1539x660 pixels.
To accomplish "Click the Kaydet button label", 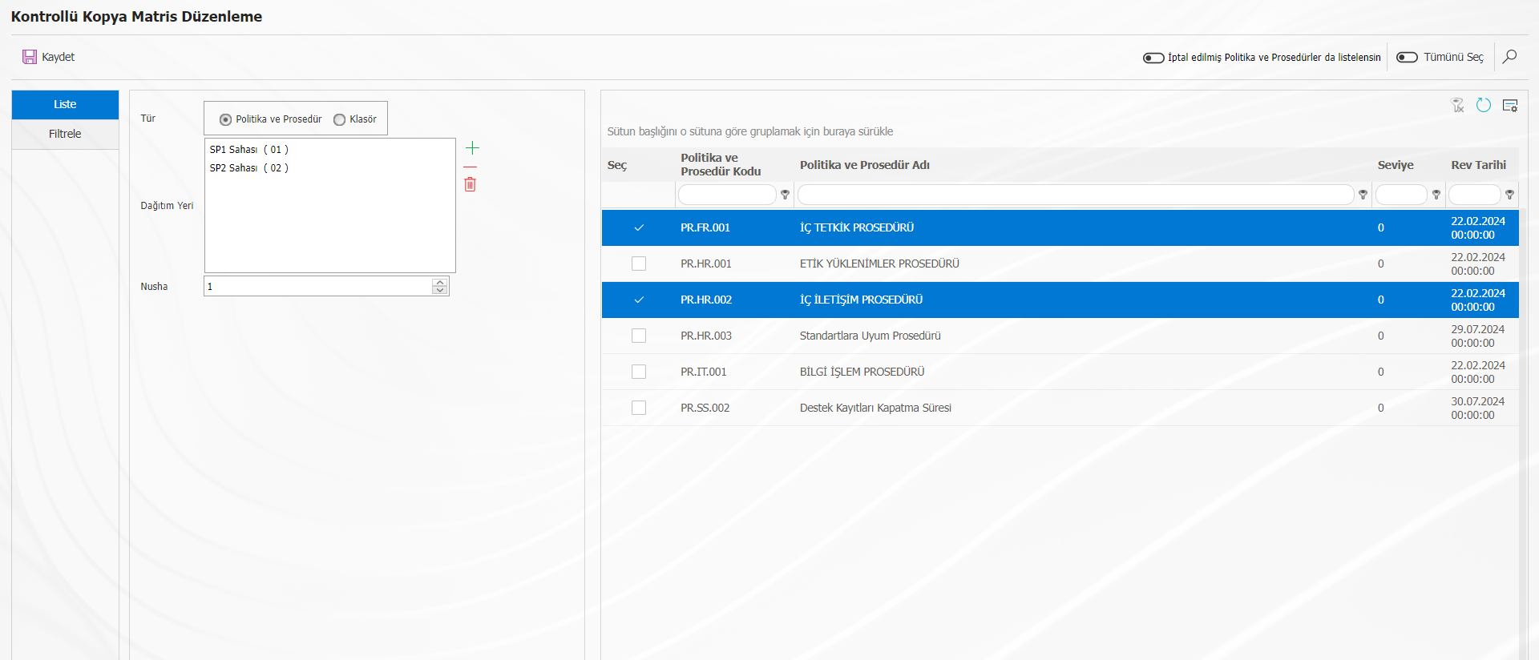I will pyautogui.click(x=59, y=57).
